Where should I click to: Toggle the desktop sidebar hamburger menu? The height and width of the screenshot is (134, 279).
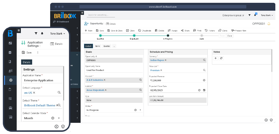(82, 13)
